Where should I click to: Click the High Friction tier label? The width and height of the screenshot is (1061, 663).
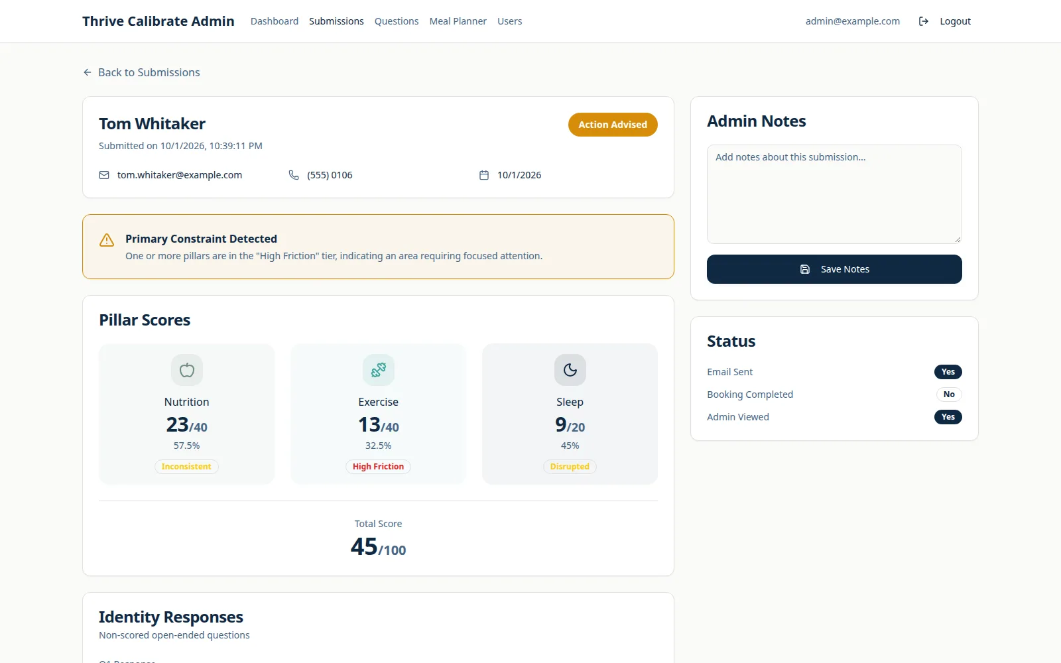(378, 467)
